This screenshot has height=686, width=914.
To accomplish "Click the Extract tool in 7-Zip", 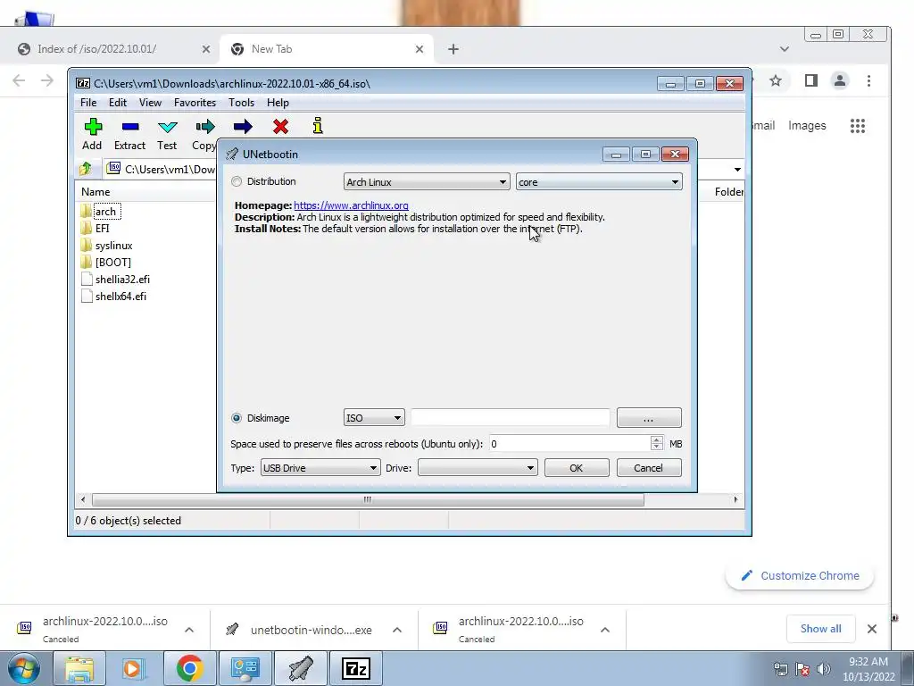I will point(129,134).
